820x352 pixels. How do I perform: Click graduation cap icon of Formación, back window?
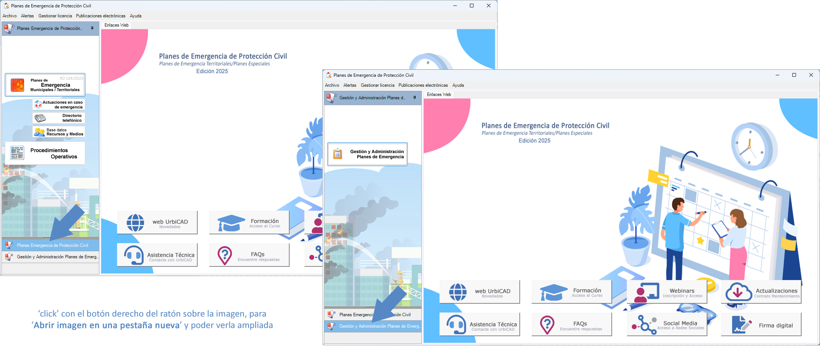[x=231, y=223]
